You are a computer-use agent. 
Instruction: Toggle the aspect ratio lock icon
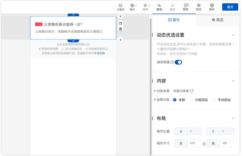(x=204, y=144)
